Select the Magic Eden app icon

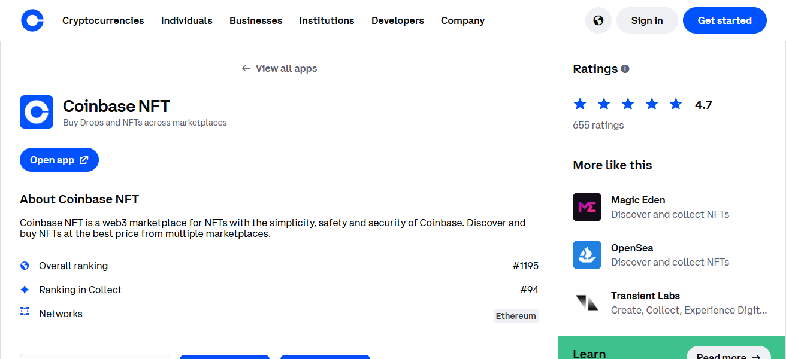pyautogui.click(x=587, y=207)
